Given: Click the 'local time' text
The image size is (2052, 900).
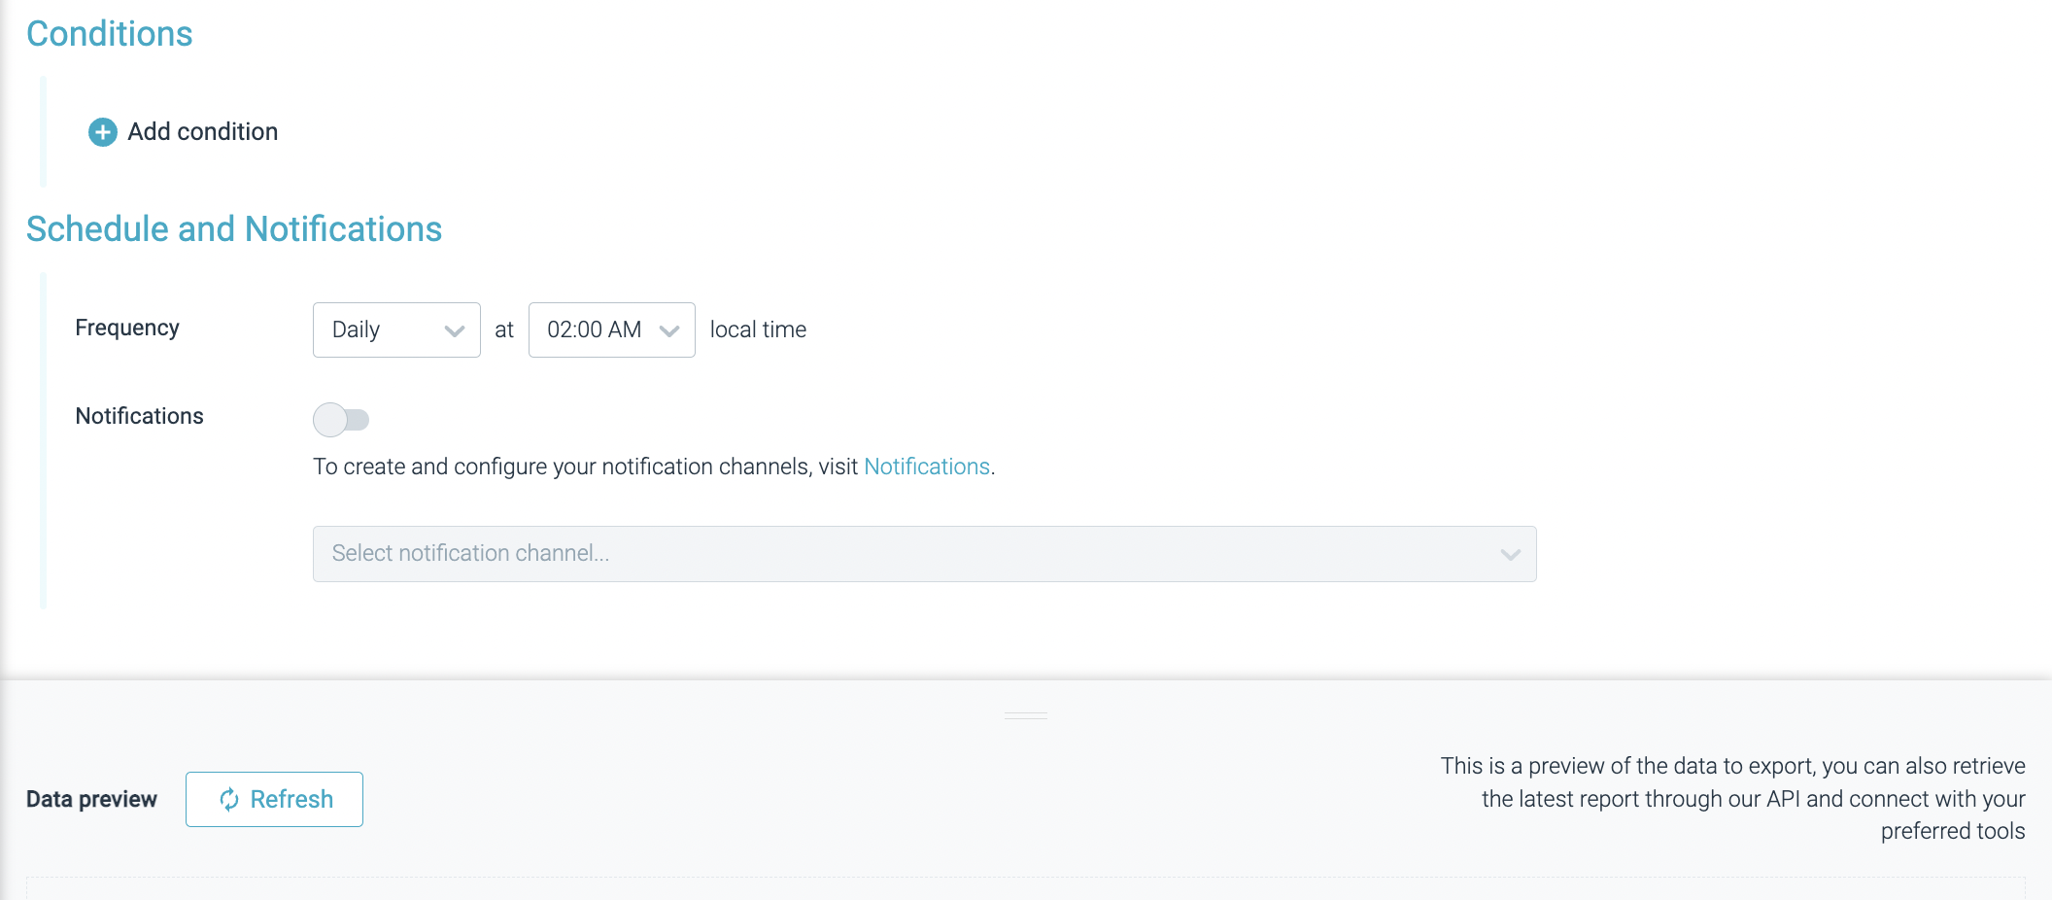Looking at the screenshot, I should point(758,329).
